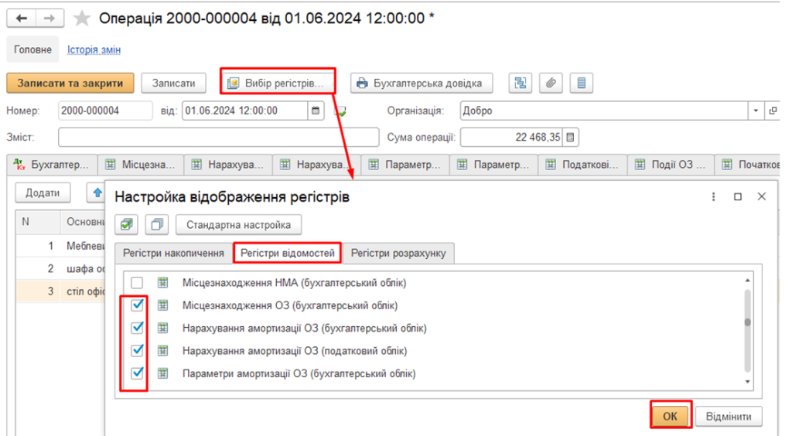792x436 pixels.
Task: Uncheck Нарахування амортизації ОЗ (податковий облік)
Action: (x=137, y=350)
